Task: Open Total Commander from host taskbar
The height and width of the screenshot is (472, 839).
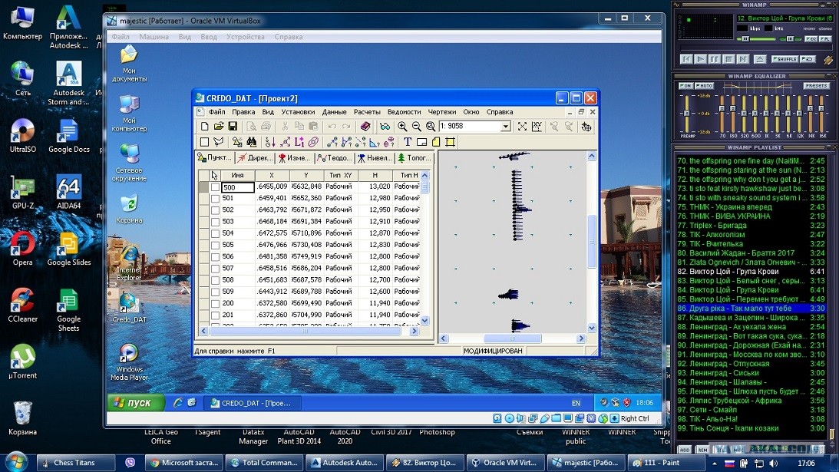Action: [x=264, y=463]
